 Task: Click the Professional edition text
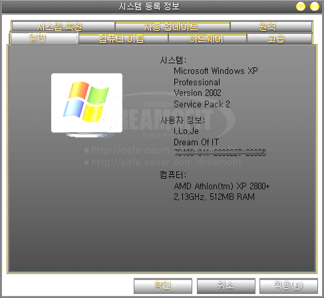click(197, 82)
